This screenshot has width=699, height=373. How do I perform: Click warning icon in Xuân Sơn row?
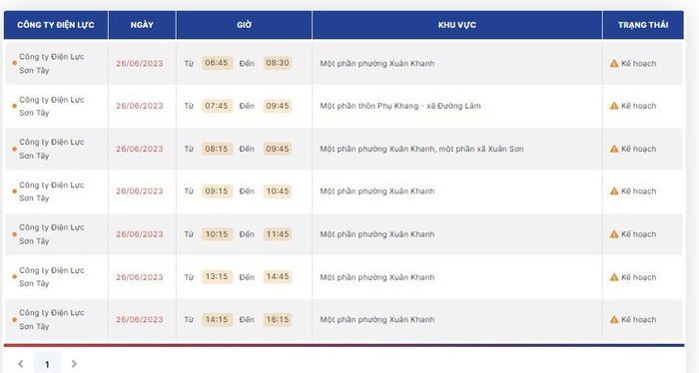pos(614,149)
